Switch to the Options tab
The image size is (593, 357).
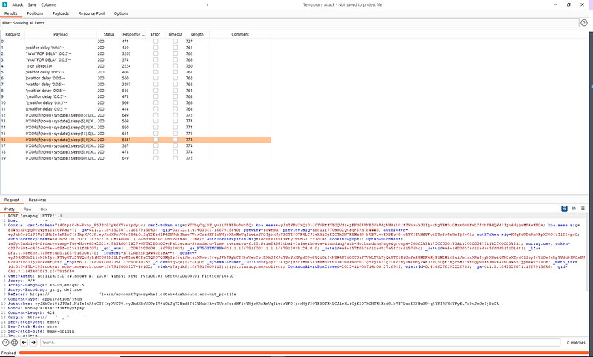point(121,13)
